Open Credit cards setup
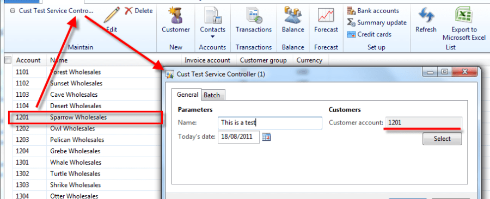Viewport: 490px width, 199px height. [369, 34]
